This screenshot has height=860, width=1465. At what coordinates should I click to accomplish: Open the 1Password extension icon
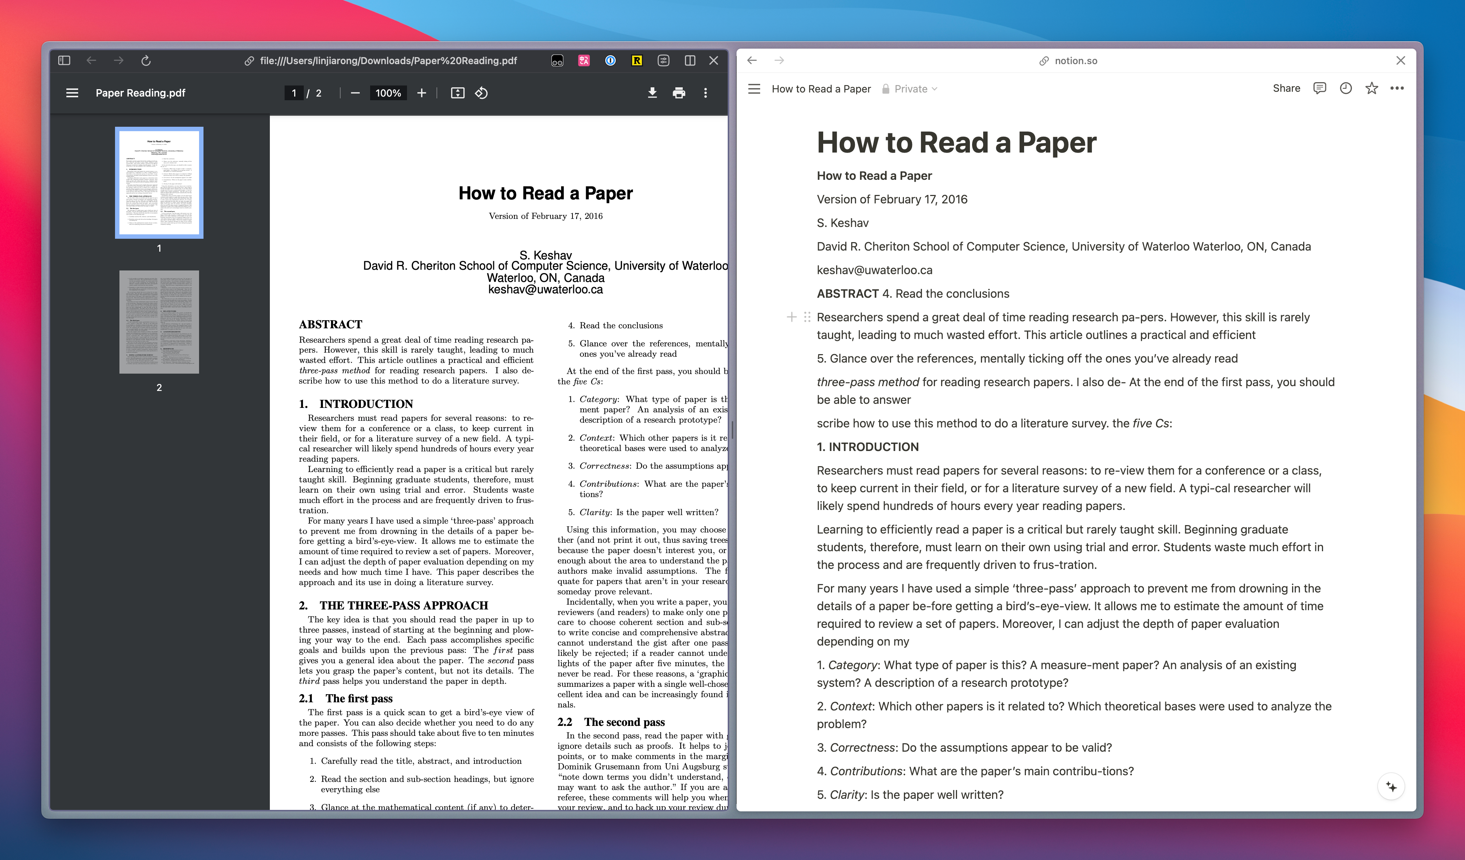tap(610, 60)
